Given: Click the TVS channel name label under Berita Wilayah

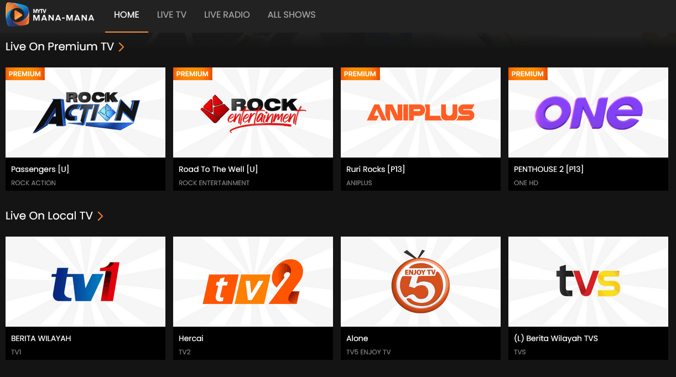Looking at the screenshot, I should [x=520, y=352].
